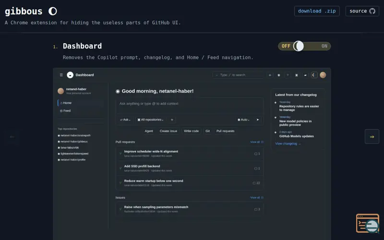
Task: Select the Create issue chip
Action: (x=168, y=131)
